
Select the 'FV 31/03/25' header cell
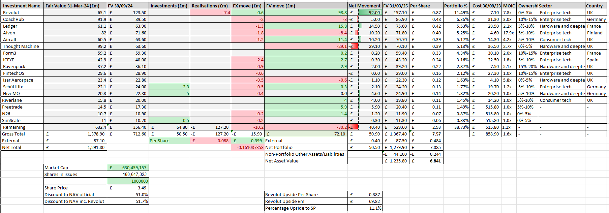(396, 6)
